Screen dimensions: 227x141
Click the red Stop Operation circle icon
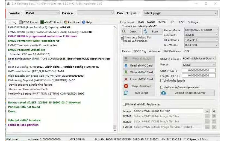tap(126, 86)
